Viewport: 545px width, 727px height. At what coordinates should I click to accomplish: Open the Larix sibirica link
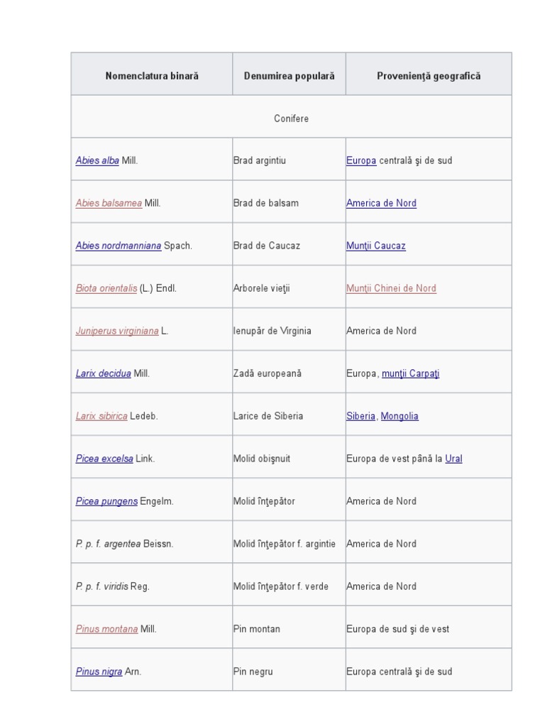(x=101, y=416)
